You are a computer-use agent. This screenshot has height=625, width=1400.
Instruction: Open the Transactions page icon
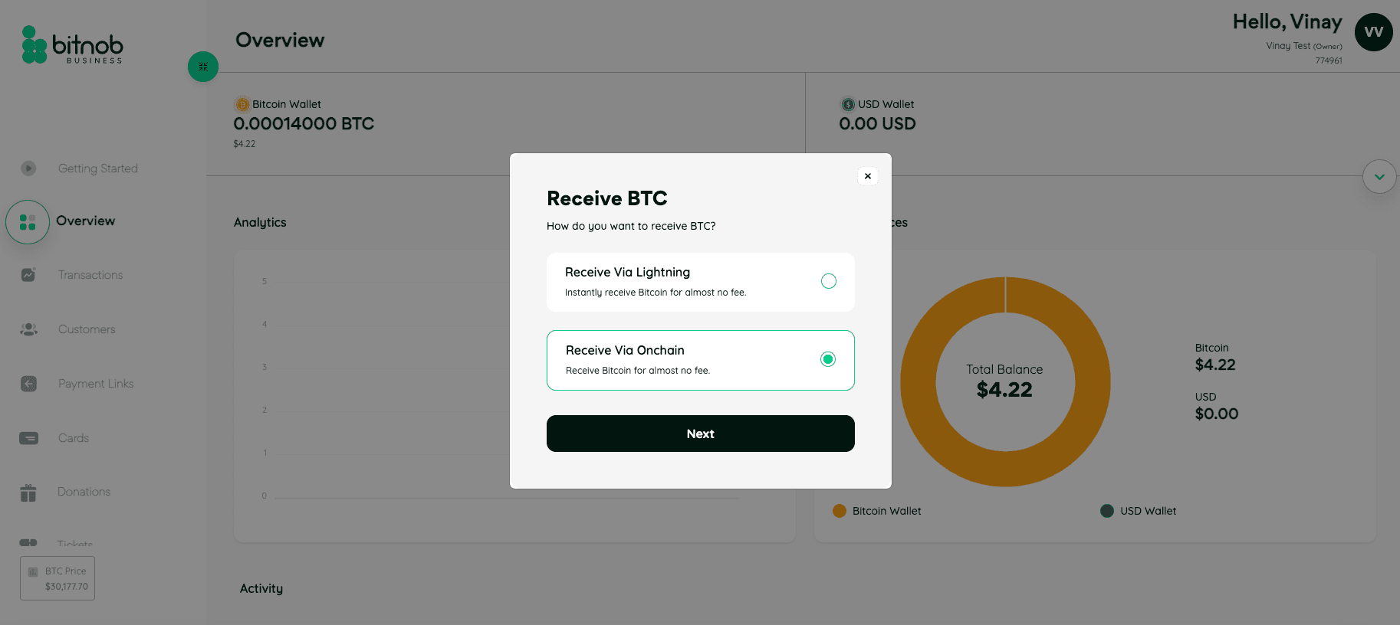(28, 274)
